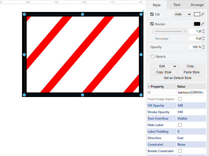
Task: Select the Label Padding property label
Action: (158, 132)
